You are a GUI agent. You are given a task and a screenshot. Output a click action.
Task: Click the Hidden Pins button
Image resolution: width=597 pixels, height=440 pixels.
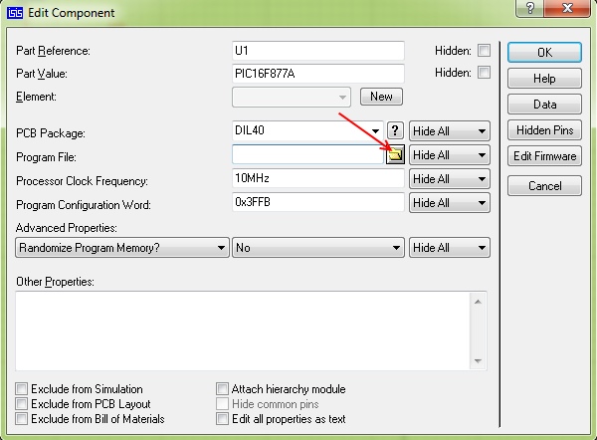coord(544,130)
